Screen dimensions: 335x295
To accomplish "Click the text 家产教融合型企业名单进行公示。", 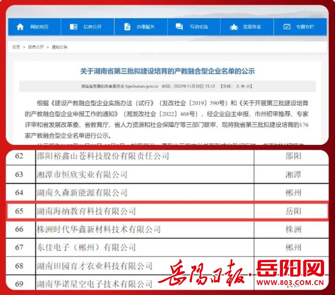I will click(68, 136).
